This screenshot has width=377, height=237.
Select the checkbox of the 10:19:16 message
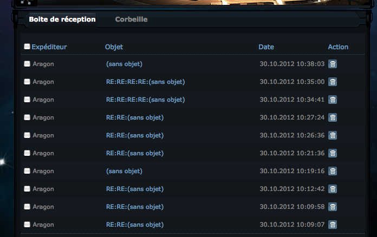(27, 171)
